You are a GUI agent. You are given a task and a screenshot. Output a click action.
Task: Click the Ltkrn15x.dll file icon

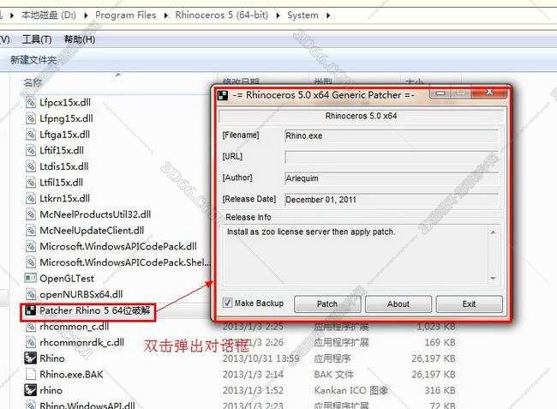(x=31, y=199)
